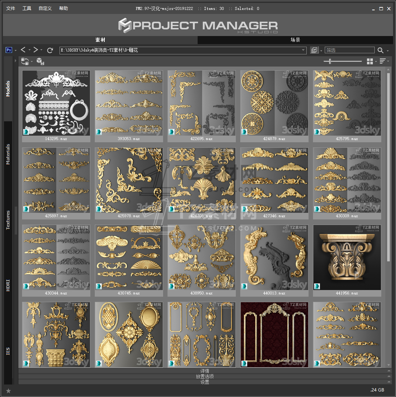Click the search magnifier icon
The height and width of the screenshot is (397, 396).
click(x=380, y=50)
